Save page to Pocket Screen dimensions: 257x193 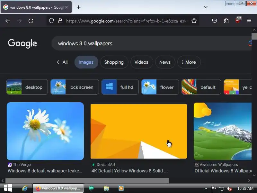coord(215,21)
